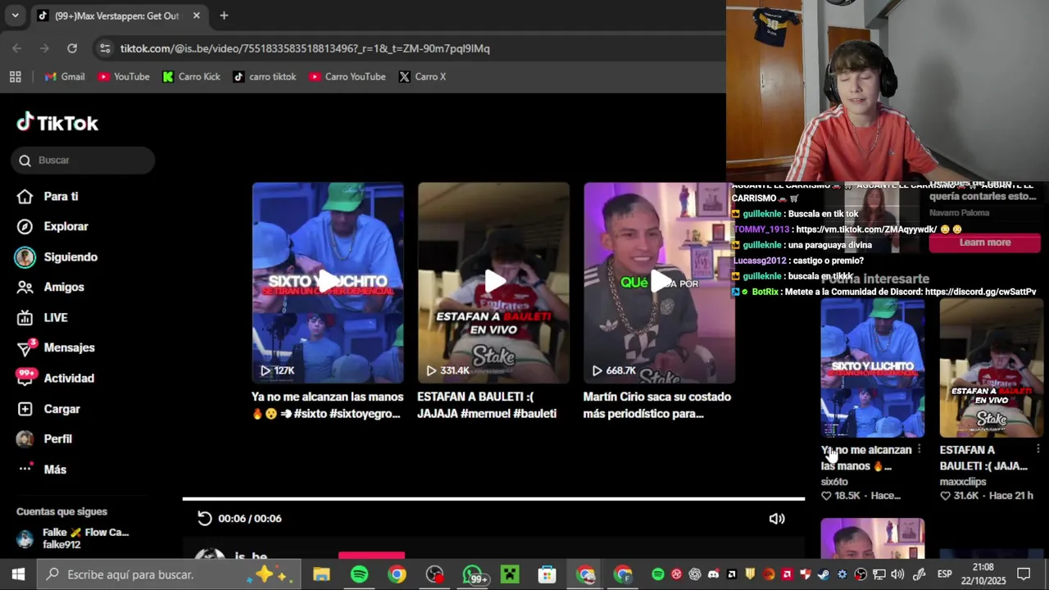Open the YouTube bookmark
Viewport: 1049px width, 590px height.
point(124,77)
